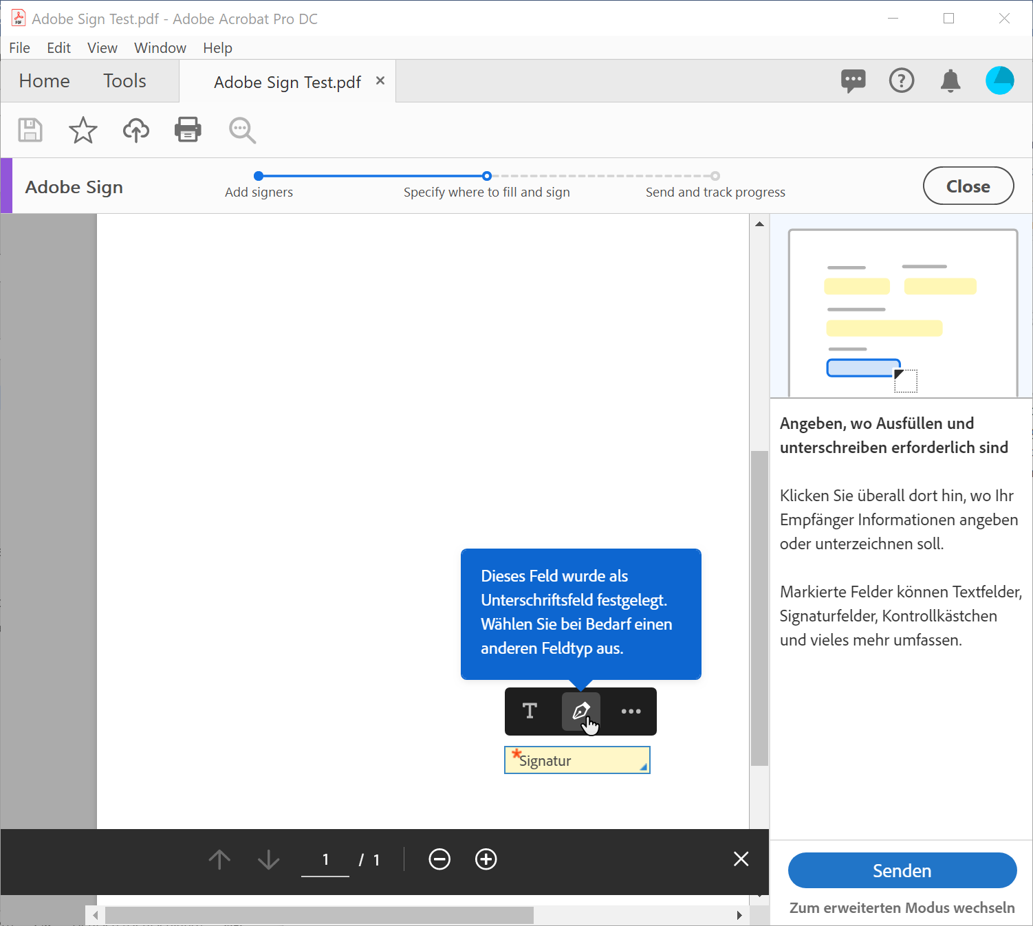Switch to the Home tab
The width and height of the screenshot is (1033, 926).
[44, 81]
